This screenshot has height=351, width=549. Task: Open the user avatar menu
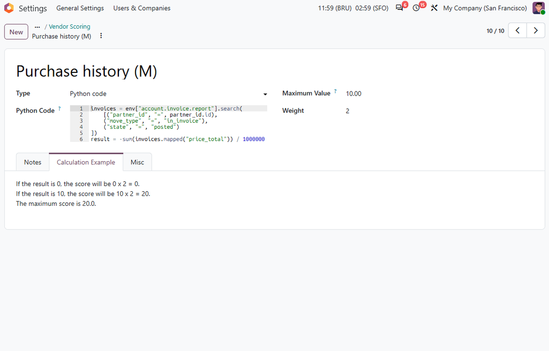pyautogui.click(x=538, y=8)
